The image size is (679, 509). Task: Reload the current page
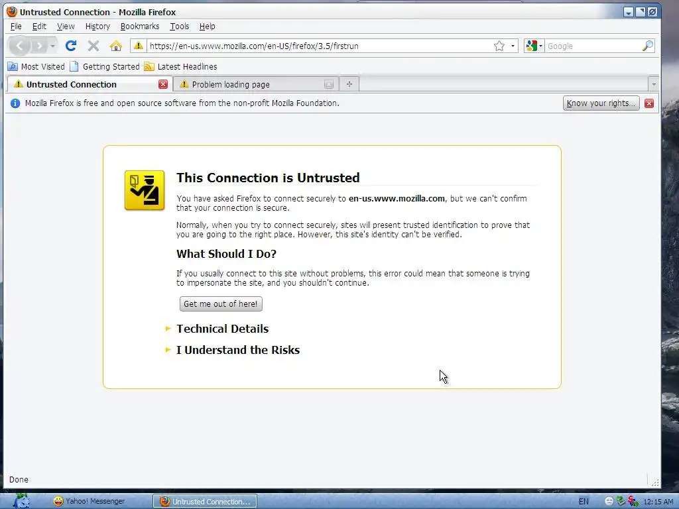[71, 46]
